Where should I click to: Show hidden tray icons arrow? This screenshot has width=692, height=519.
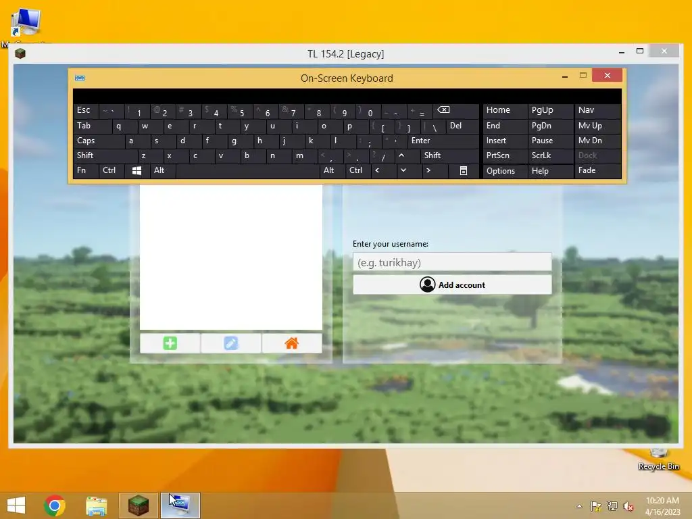[579, 506]
